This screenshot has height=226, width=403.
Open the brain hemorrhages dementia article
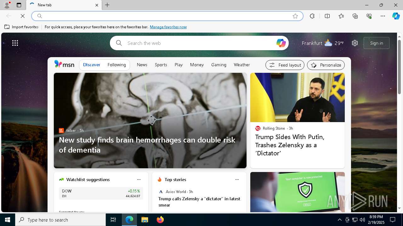pos(147,145)
